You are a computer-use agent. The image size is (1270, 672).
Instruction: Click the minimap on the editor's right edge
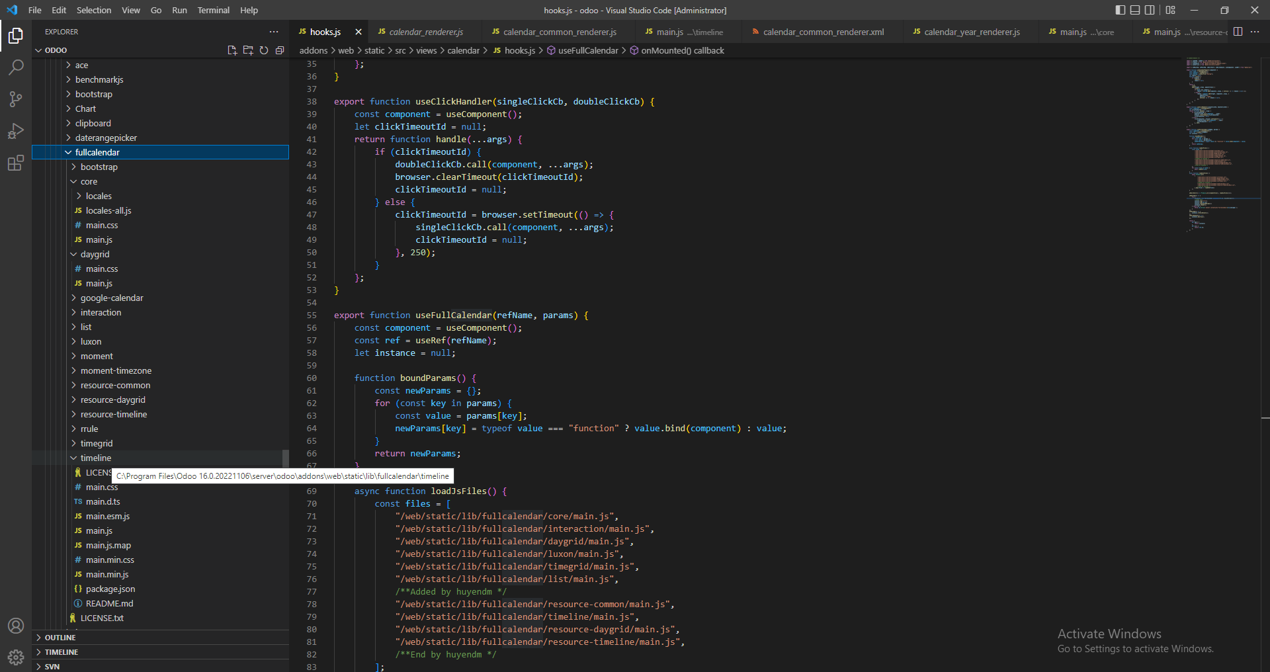click(x=1220, y=132)
